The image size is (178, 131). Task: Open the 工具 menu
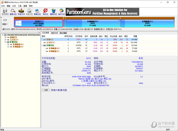(20, 6)
